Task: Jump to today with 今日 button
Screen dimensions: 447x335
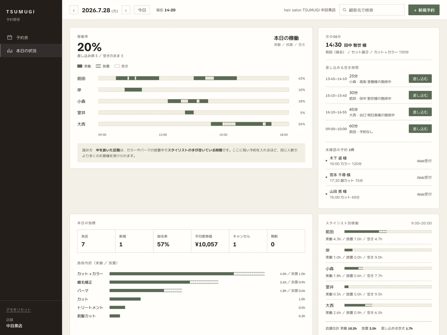Action: (142, 10)
